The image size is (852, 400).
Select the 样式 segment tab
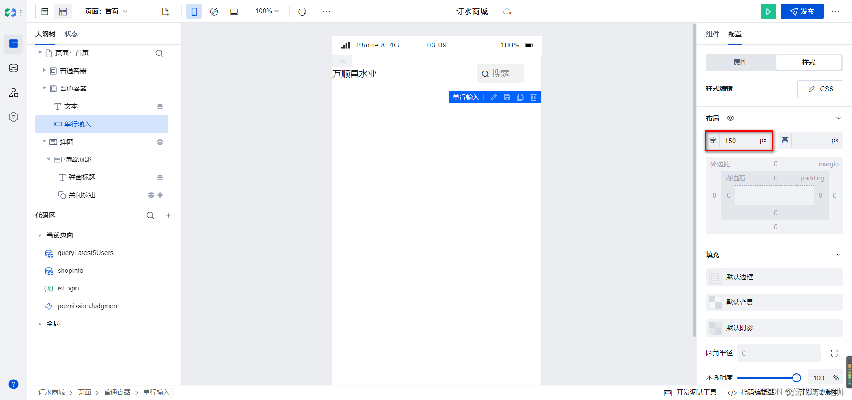pyautogui.click(x=809, y=63)
